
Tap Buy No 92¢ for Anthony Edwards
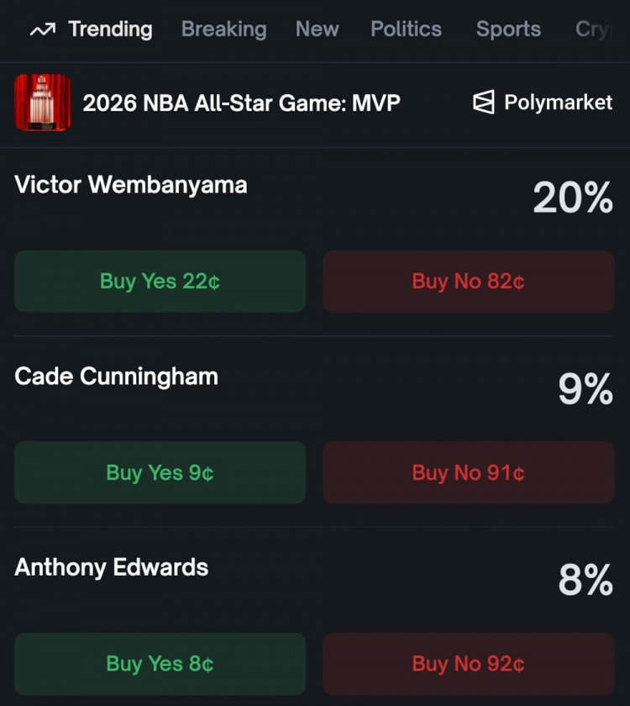pos(468,664)
